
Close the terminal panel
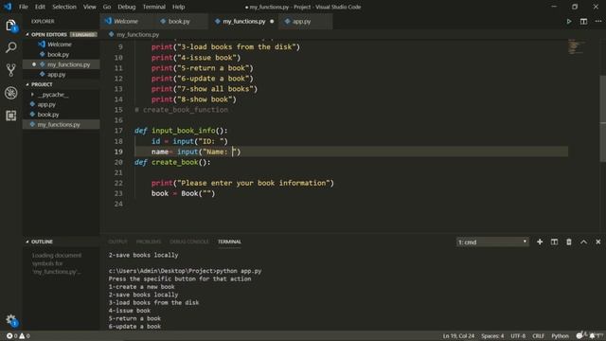pos(597,242)
